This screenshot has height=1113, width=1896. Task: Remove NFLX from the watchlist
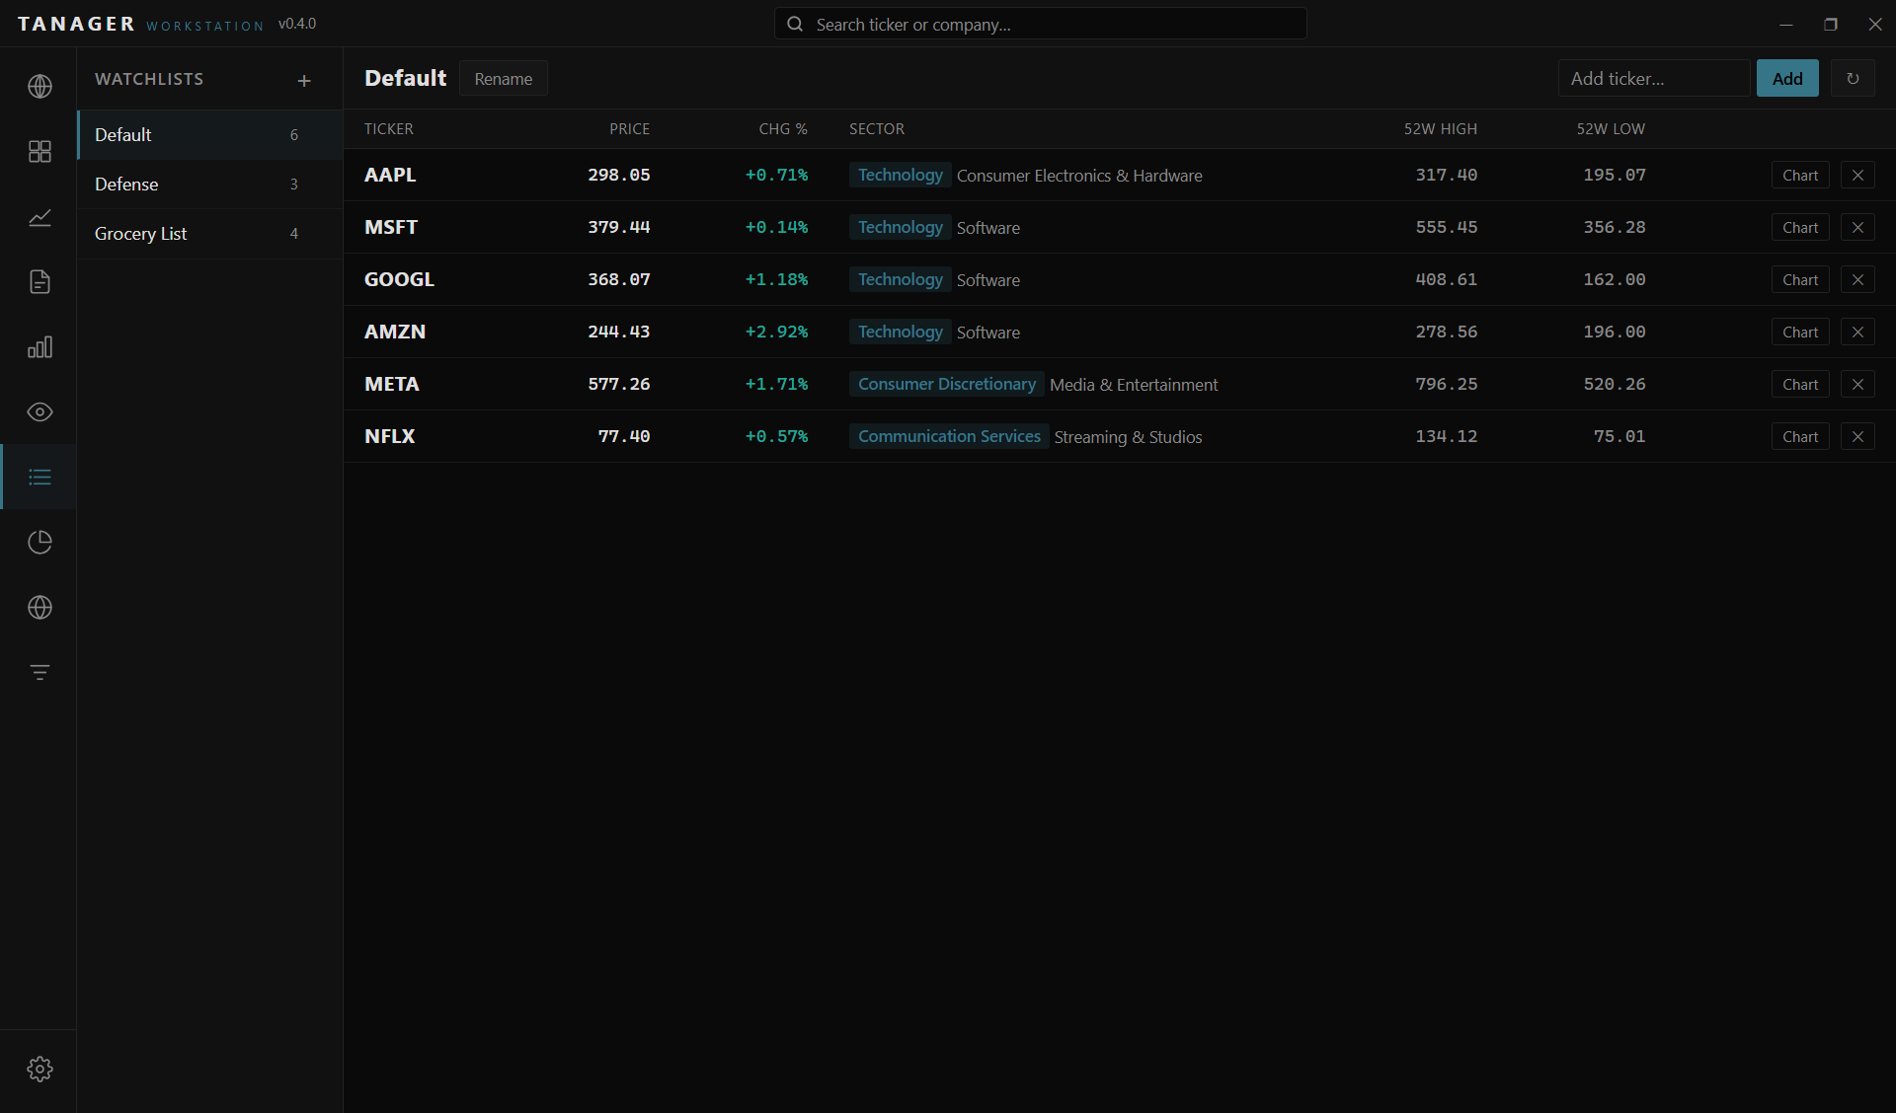[x=1857, y=436]
